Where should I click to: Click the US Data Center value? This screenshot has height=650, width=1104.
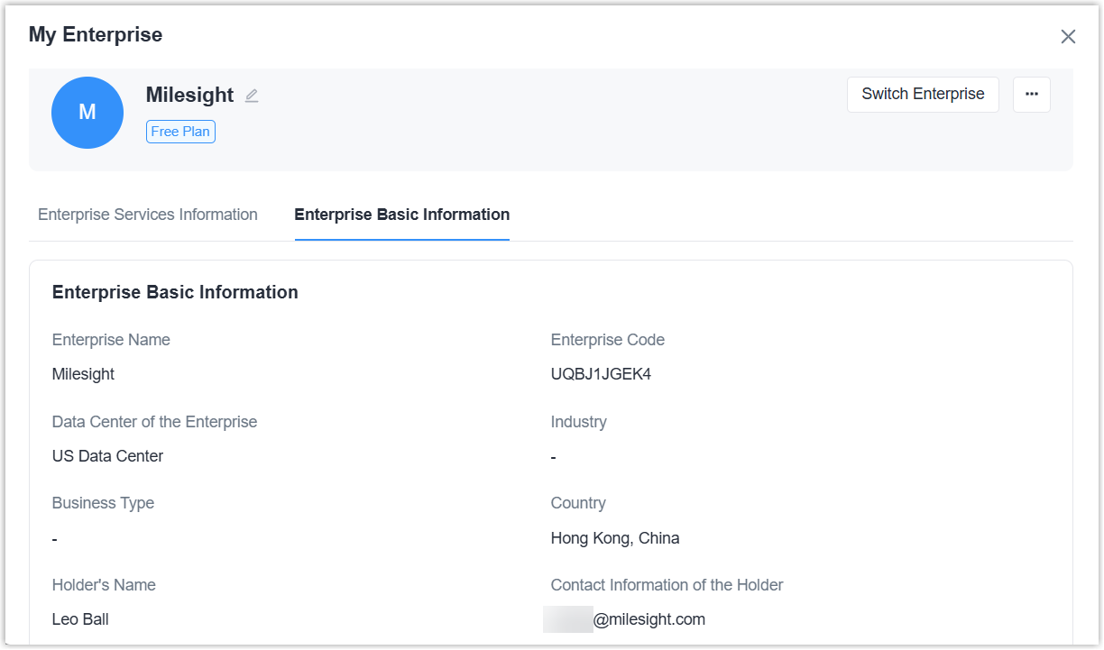click(x=107, y=456)
